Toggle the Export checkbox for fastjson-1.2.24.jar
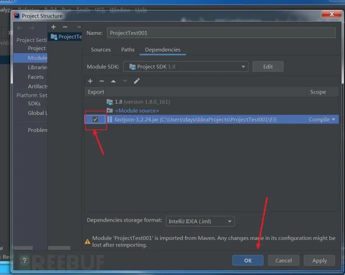This screenshot has height=275, width=345. [x=95, y=119]
